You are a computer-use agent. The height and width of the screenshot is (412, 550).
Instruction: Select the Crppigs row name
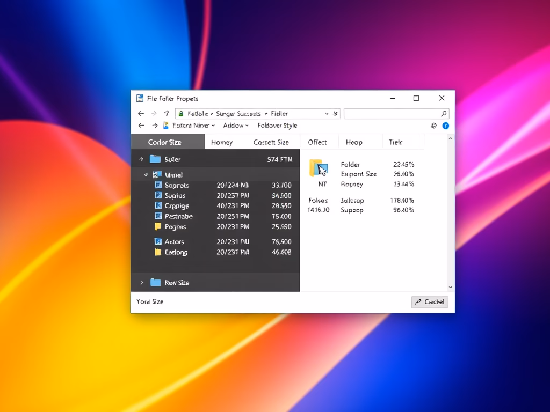[x=177, y=205]
